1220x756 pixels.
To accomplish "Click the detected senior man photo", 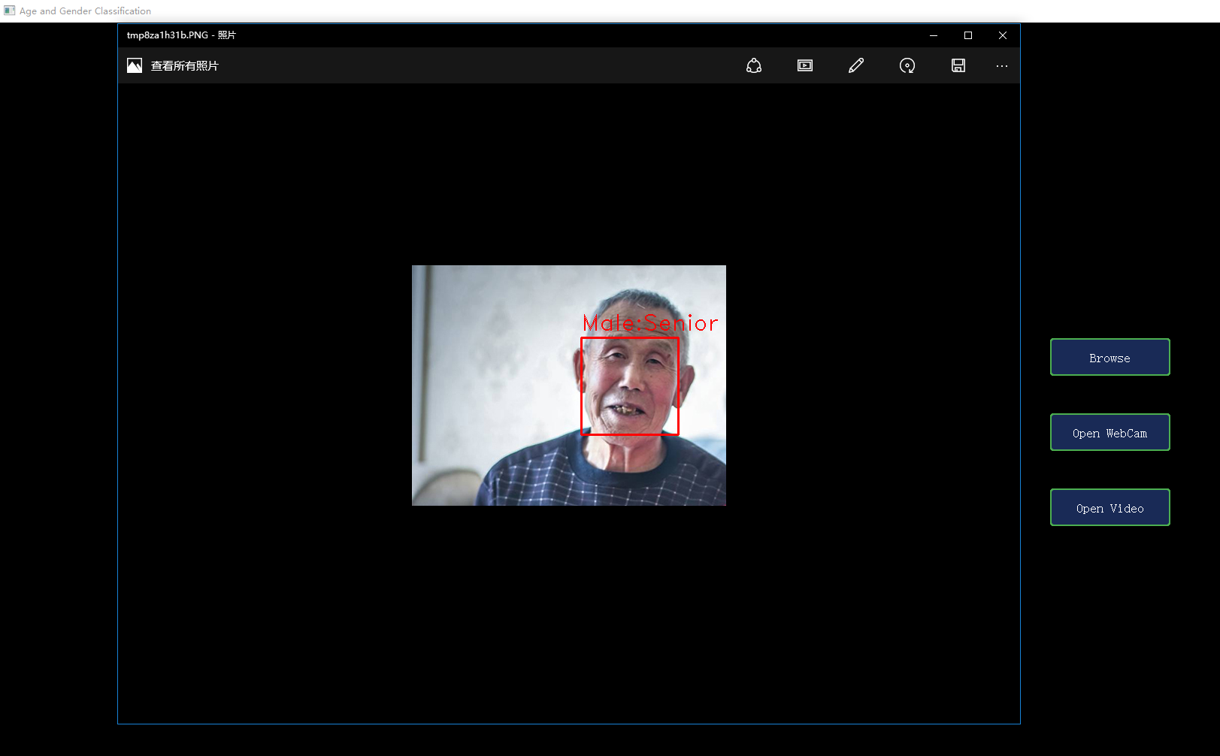I will pyautogui.click(x=569, y=386).
